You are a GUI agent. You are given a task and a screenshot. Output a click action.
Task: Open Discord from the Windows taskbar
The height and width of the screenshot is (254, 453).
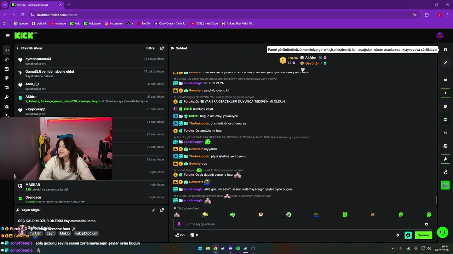230,248
